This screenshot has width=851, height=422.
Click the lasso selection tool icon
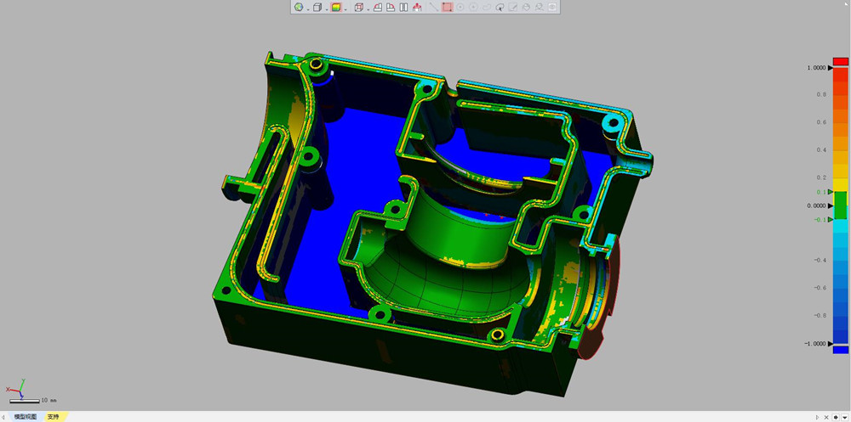500,8
